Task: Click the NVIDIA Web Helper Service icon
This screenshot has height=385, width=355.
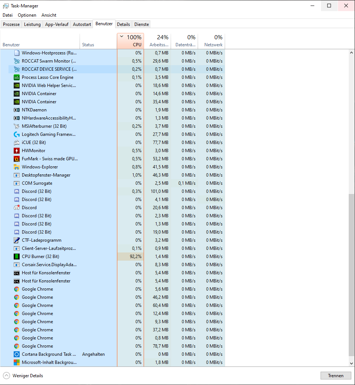Action: [x=16, y=86]
